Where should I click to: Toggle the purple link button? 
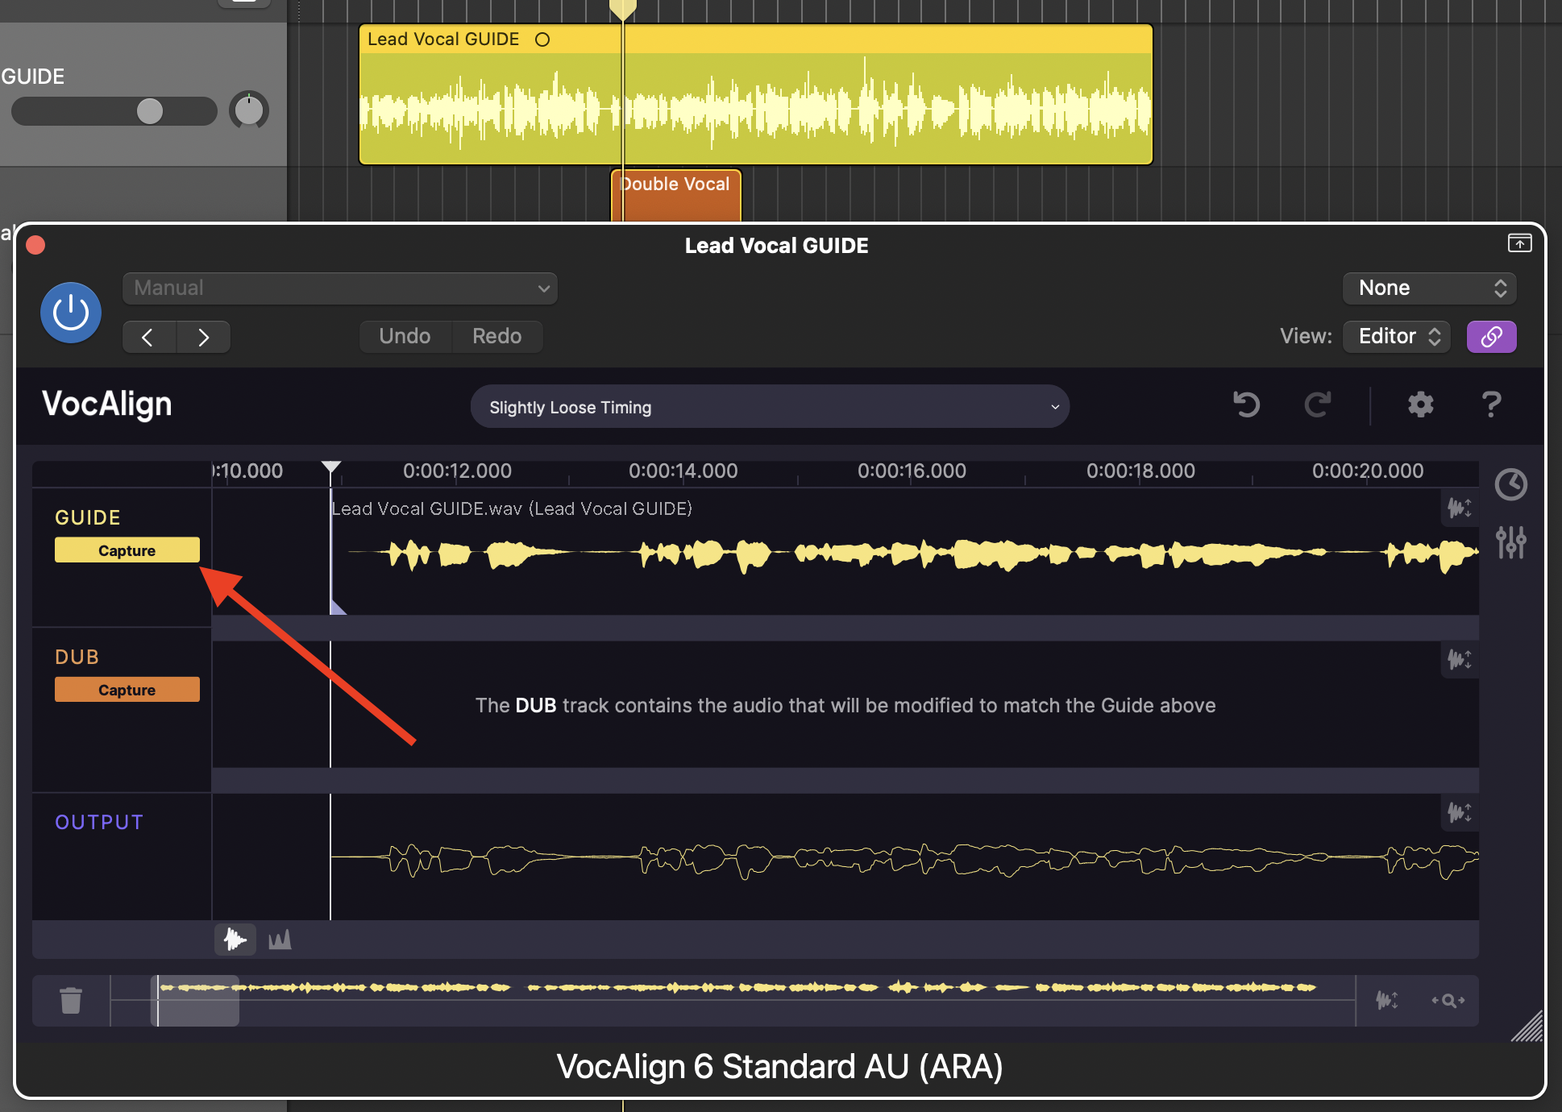[x=1491, y=336]
